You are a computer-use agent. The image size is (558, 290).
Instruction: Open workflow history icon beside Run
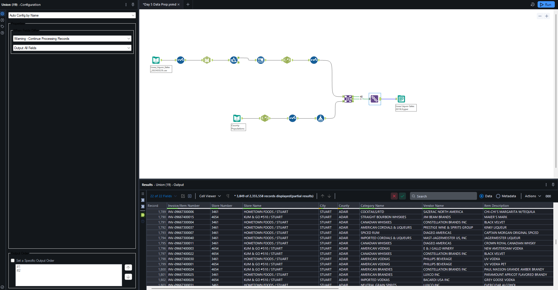coord(532,4)
